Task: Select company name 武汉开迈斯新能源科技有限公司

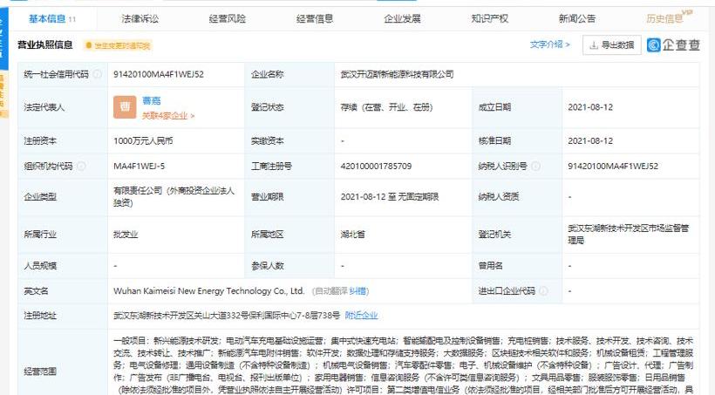Action: 397,74
